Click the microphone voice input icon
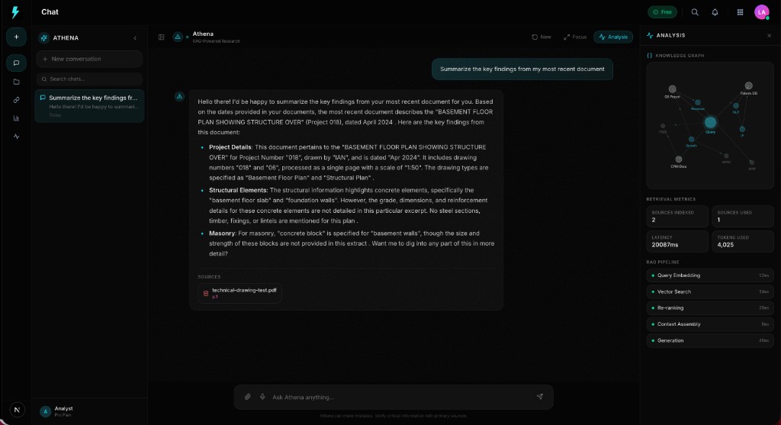Viewport: 781px width, 425px height. (262, 397)
